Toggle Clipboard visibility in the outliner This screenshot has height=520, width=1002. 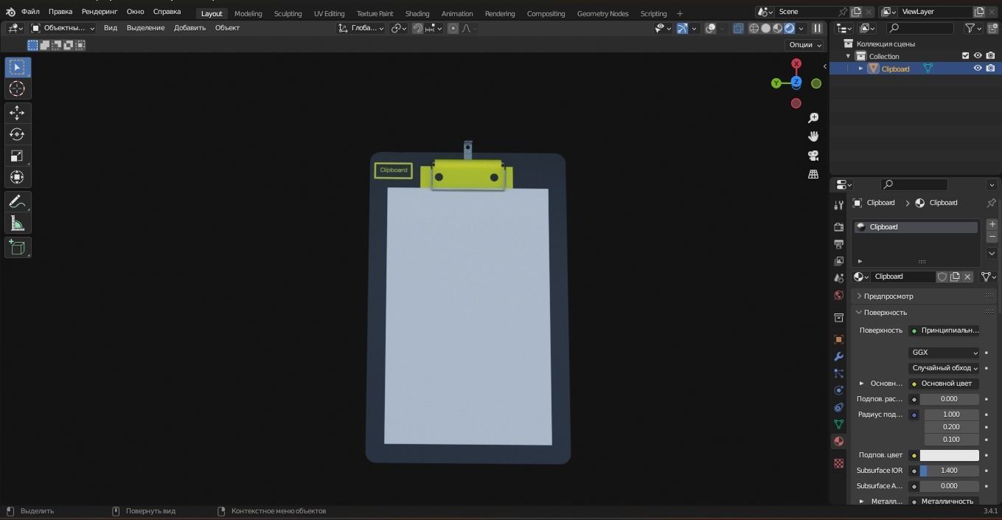click(x=978, y=68)
